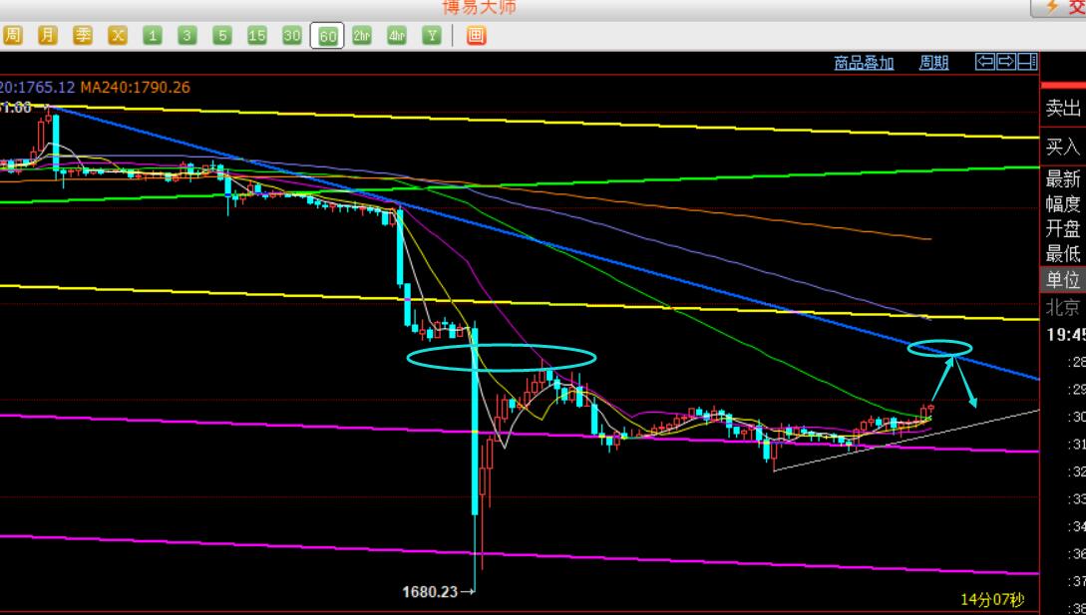
Task: Click the 最新 latest price label
Action: pyautogui.click(x=1062, y=179)
